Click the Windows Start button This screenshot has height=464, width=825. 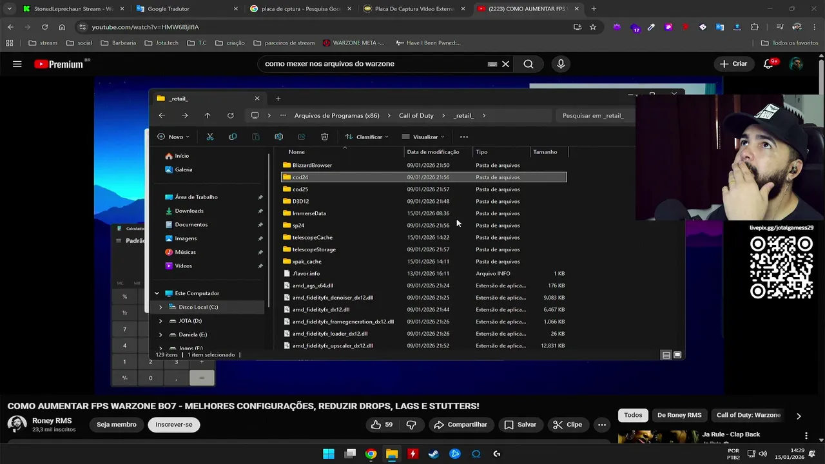pyautogui.click(x=329, y=454)
